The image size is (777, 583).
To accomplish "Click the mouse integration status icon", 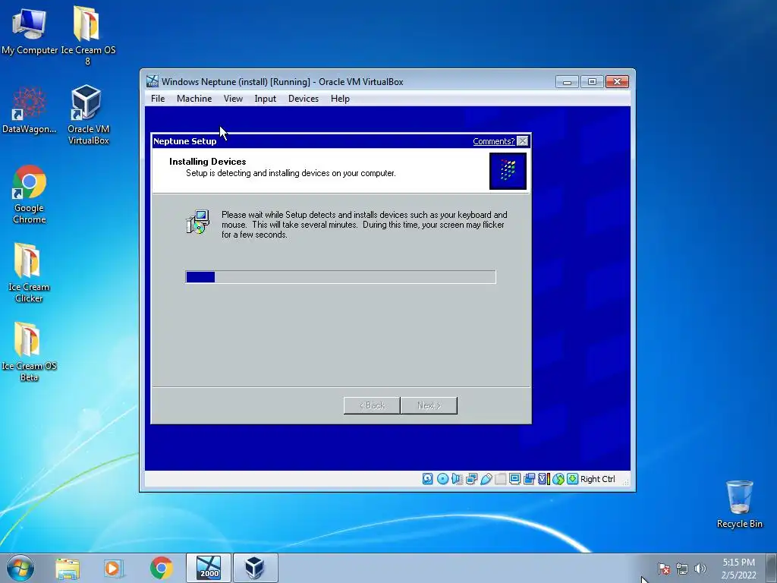I will (x=558, y=478).
